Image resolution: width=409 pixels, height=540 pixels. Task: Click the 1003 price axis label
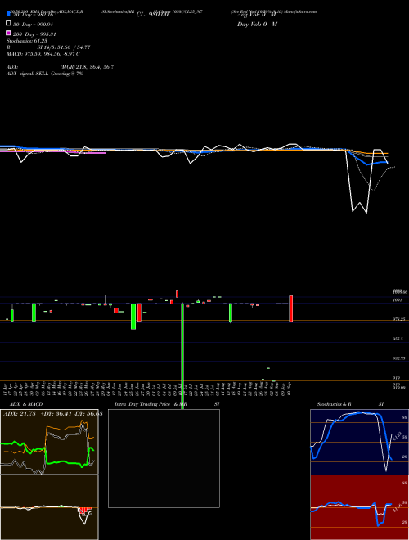(398, 300)
